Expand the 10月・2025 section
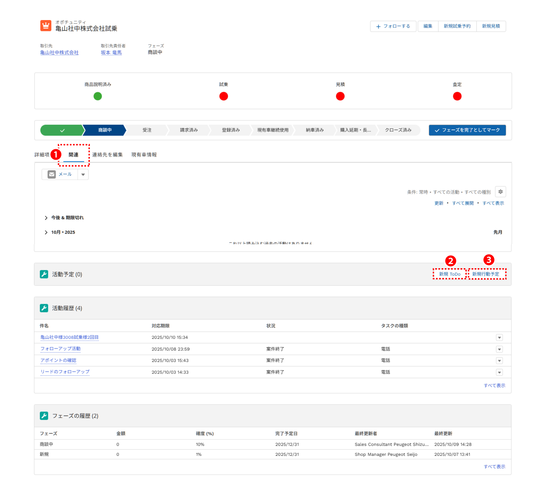Screen dimensions: 535x489 pyautogui.click(x=46, y=232)
